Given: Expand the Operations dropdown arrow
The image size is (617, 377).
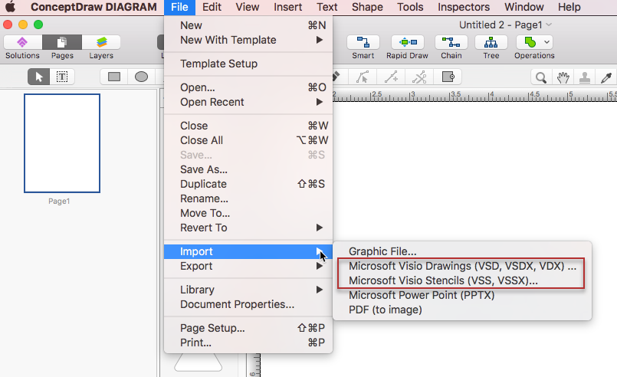Looking at the screenshot, I should [x=546, y=42].
